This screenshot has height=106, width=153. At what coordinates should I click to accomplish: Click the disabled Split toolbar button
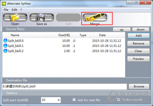click(68, 17)
